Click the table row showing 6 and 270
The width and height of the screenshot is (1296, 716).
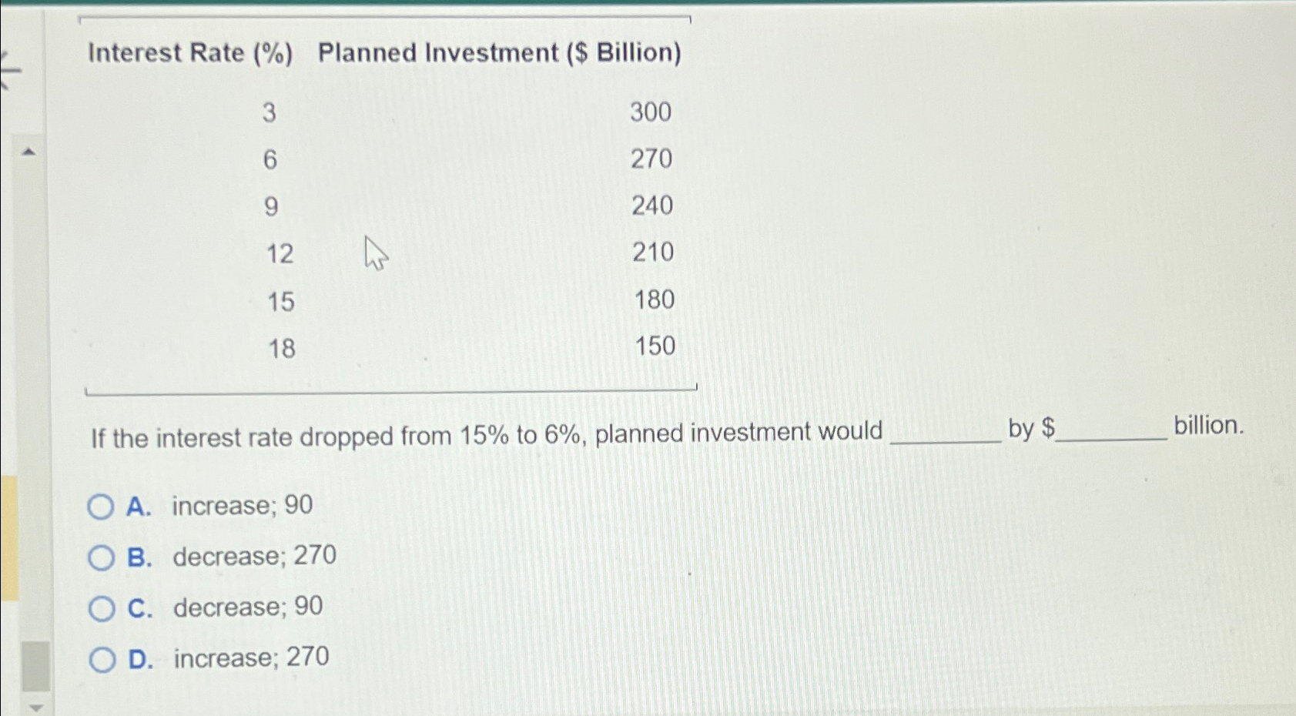pyautogui.click(x=462, y=159)
